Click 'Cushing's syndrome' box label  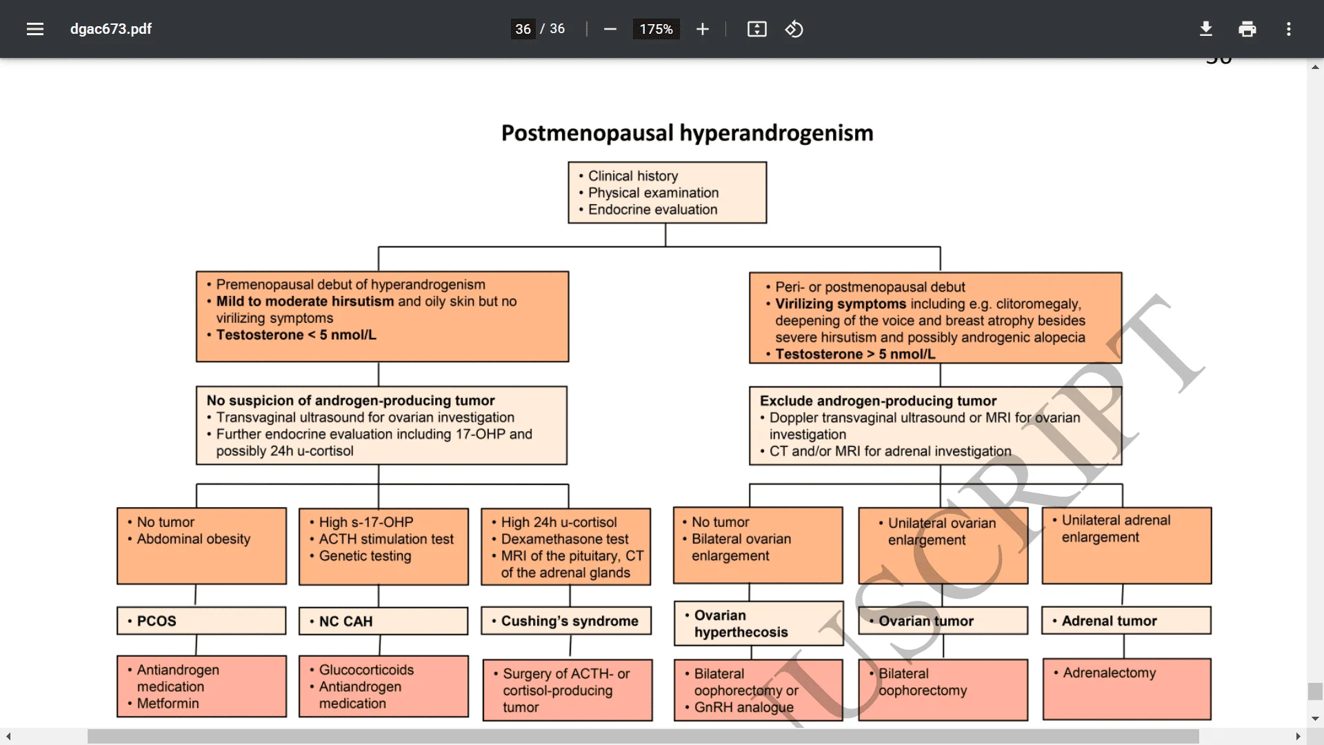570,621
